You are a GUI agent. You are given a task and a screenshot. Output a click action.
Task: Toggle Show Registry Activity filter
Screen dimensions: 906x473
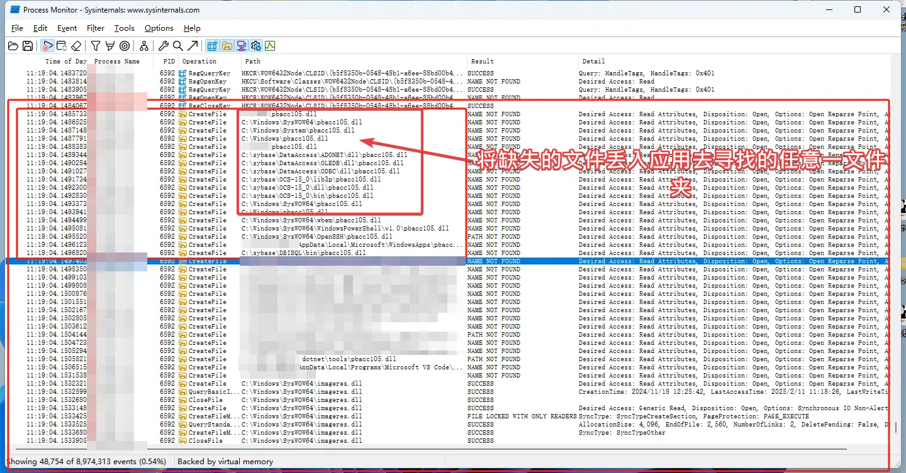tap(212, 46)
